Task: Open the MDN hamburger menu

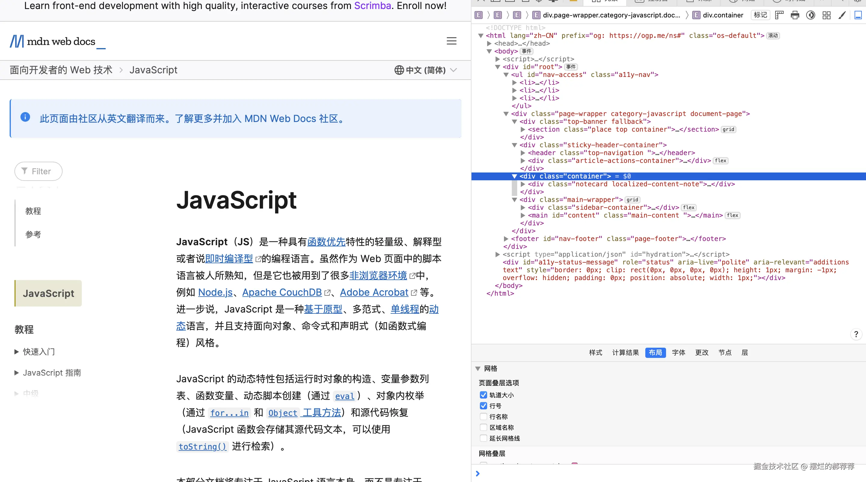Action: tap(451, 41)
